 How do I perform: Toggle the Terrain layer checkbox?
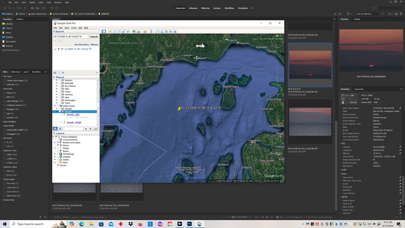(58, 165)
